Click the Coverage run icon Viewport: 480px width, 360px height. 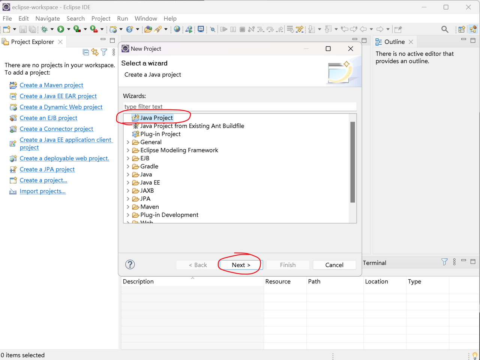click(77, 29)
